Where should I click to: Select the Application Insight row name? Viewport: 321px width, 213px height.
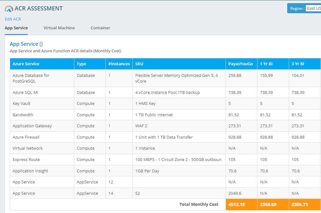click(30, 171)
